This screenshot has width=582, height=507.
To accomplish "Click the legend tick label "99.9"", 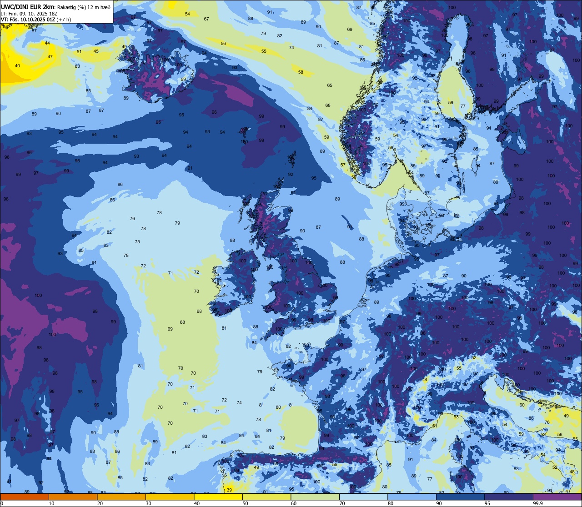I will point(538,503).
